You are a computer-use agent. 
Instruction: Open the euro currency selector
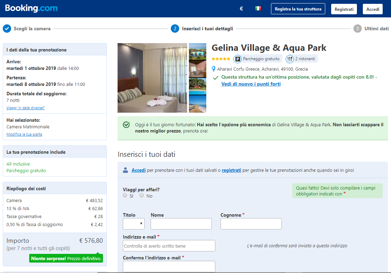tap(241, 9)
